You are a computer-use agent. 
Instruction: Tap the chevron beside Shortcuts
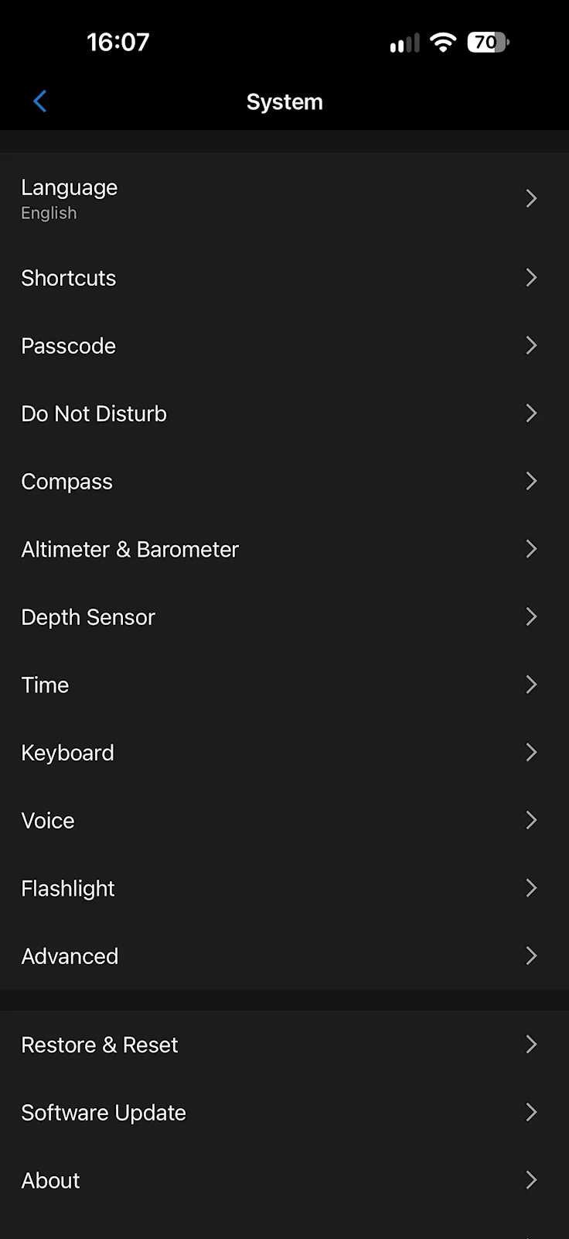531,277
